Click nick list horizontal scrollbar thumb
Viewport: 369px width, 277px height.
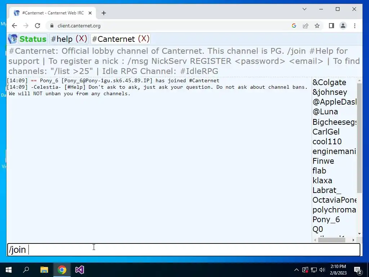(332, 240)
